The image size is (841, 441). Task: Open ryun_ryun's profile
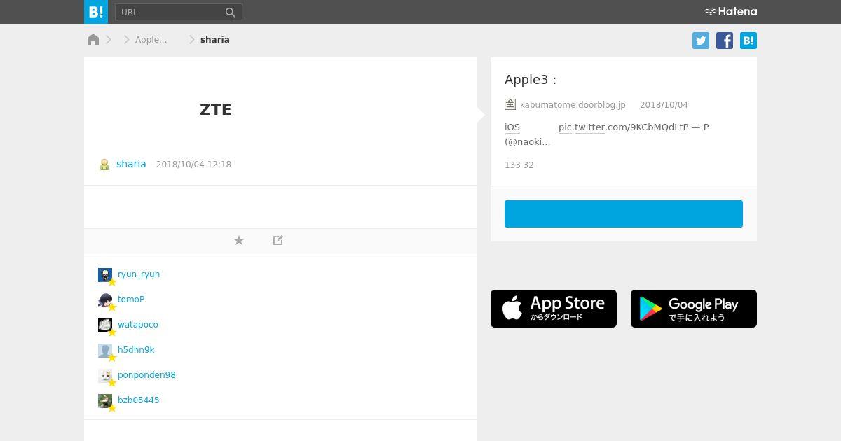(139, 274)
